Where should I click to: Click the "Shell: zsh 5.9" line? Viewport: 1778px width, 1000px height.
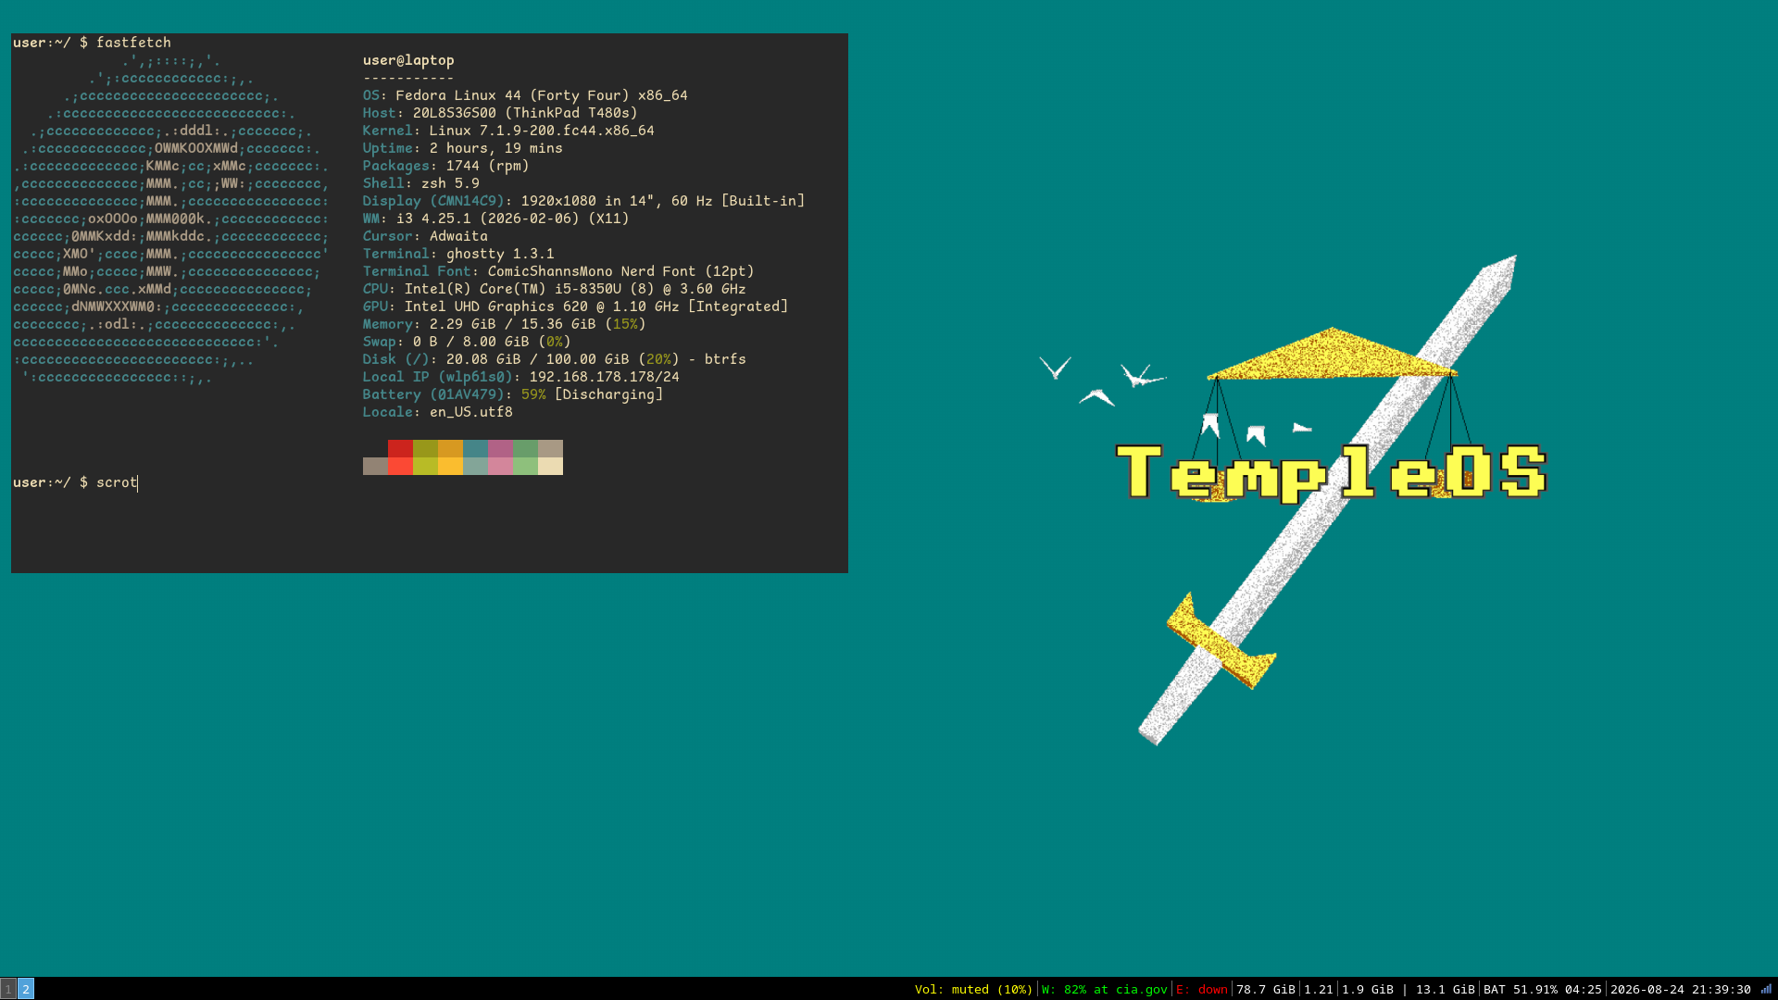(421, 183)
